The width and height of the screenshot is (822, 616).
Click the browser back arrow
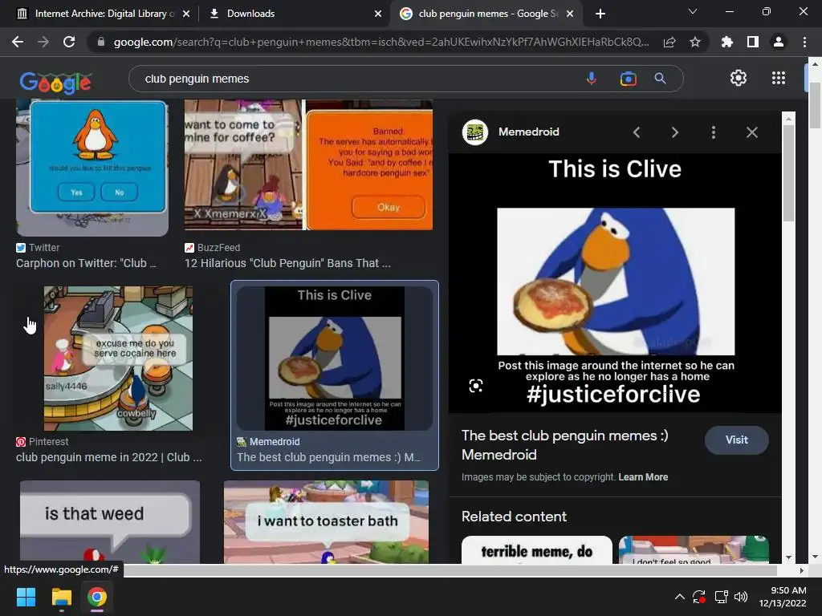[18, 42]
